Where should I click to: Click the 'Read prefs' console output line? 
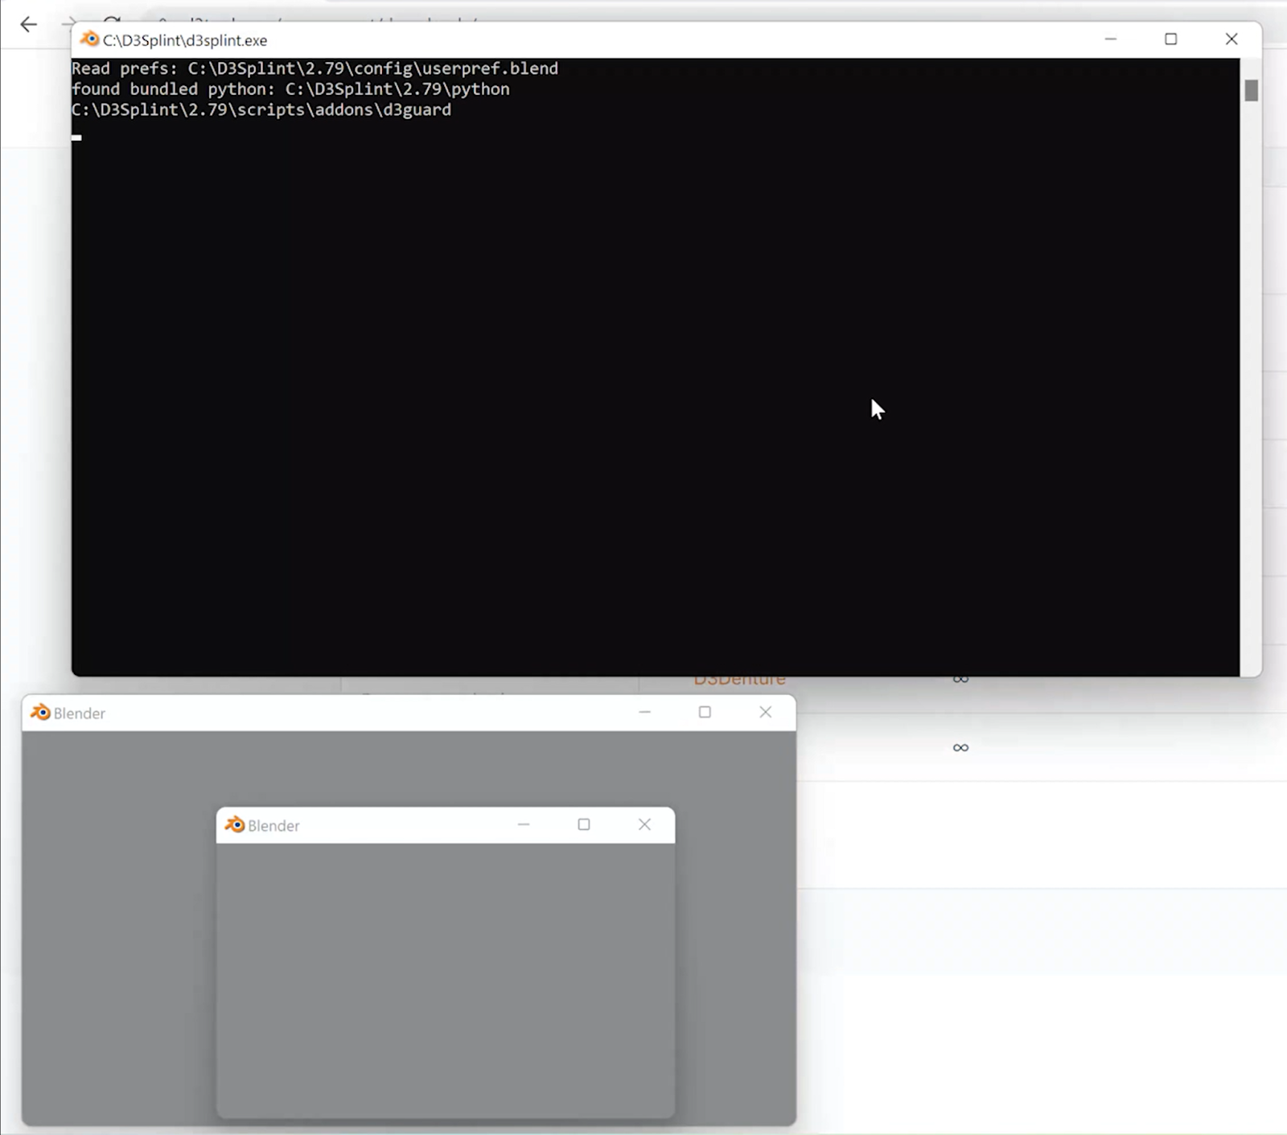pos(315,68)
